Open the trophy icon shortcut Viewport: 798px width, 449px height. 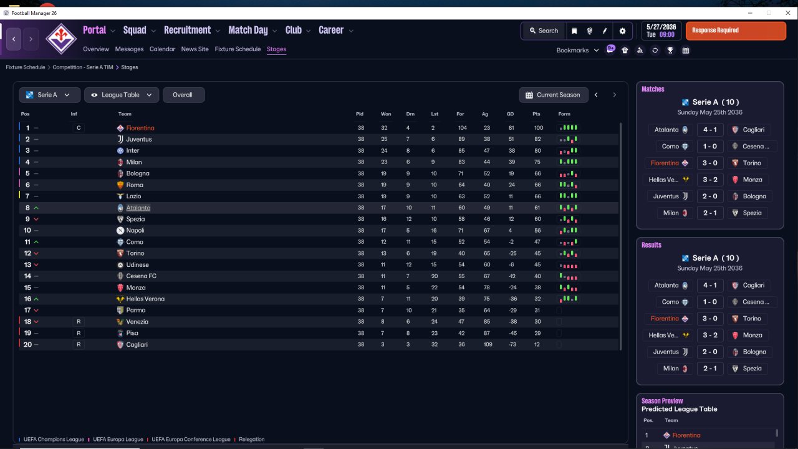(x=670, y=51)
